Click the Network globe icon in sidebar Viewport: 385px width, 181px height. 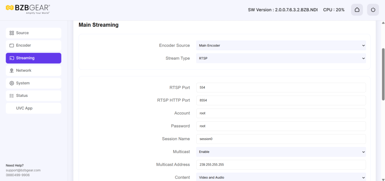pos(12,71)
